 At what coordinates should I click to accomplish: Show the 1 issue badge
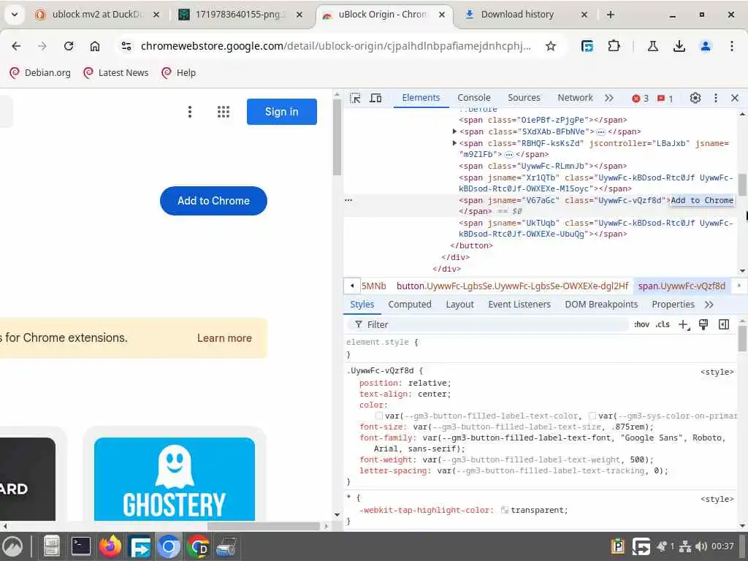click(665, 99)
